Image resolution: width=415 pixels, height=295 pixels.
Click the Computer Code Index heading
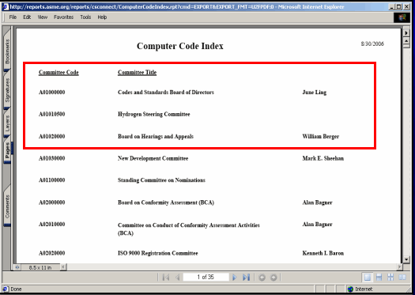pos(180,46)
